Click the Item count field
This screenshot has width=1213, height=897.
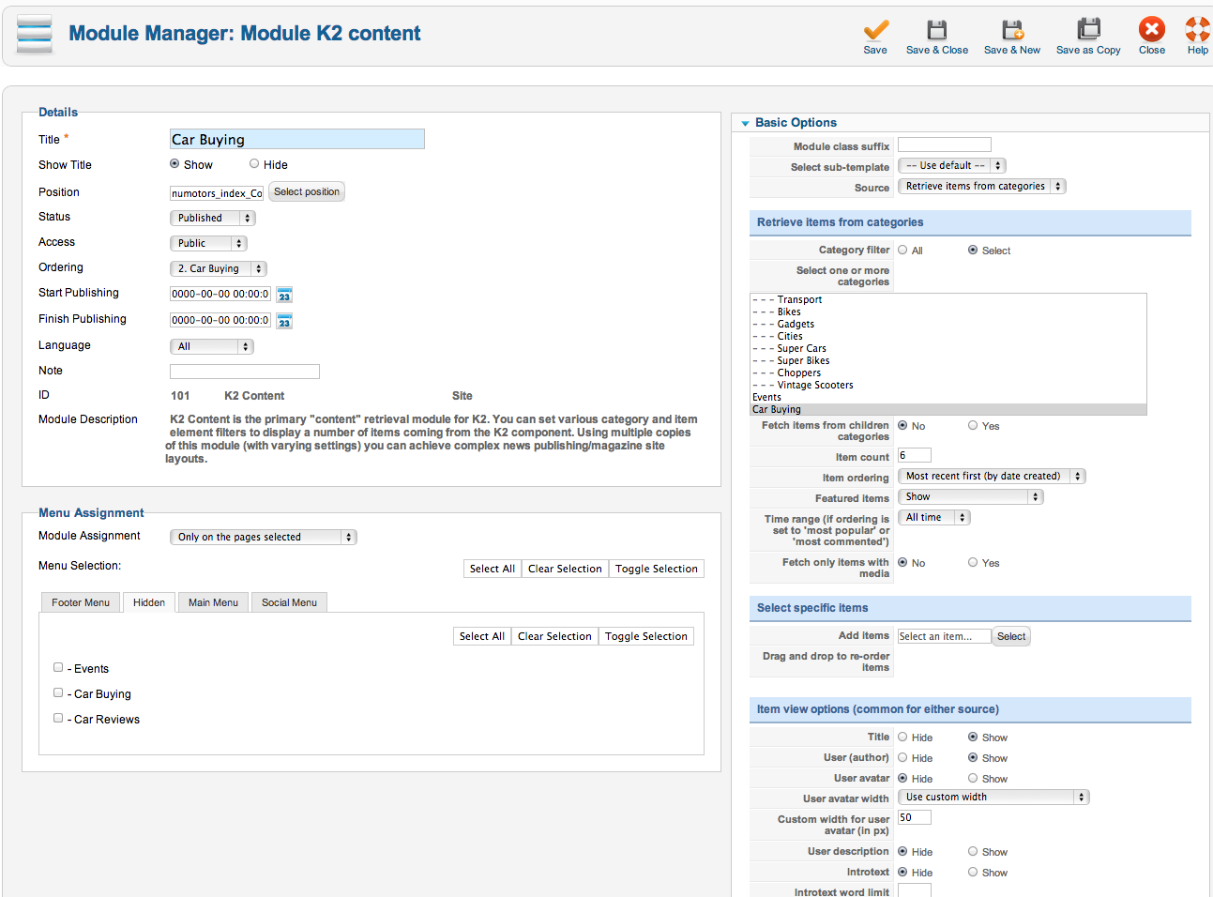915,455
